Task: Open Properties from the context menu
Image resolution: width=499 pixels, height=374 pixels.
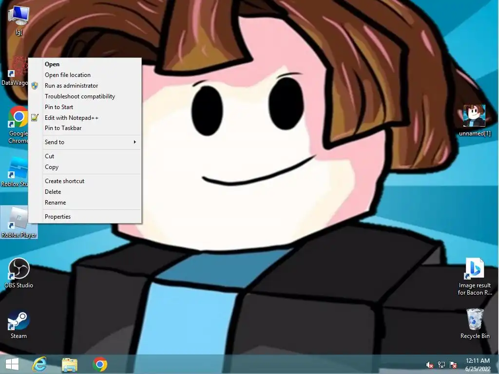Action: [85, 217]
